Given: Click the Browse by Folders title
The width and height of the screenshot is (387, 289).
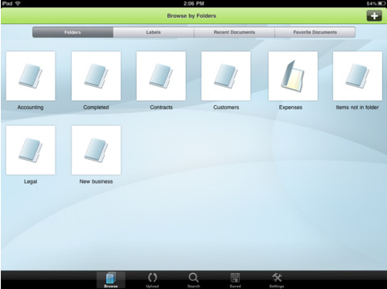Looking at the screenshot, I should [x=191, y=16].
